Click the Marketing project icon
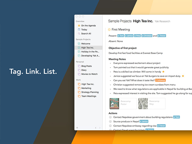Viewport: 192px width, 144px height. [79, 88]
